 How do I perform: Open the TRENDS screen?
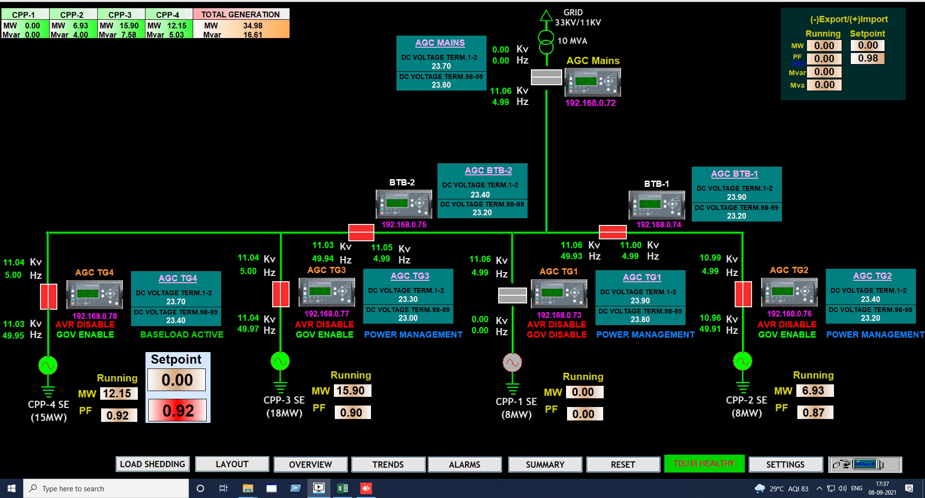click(x=388, y=465)
